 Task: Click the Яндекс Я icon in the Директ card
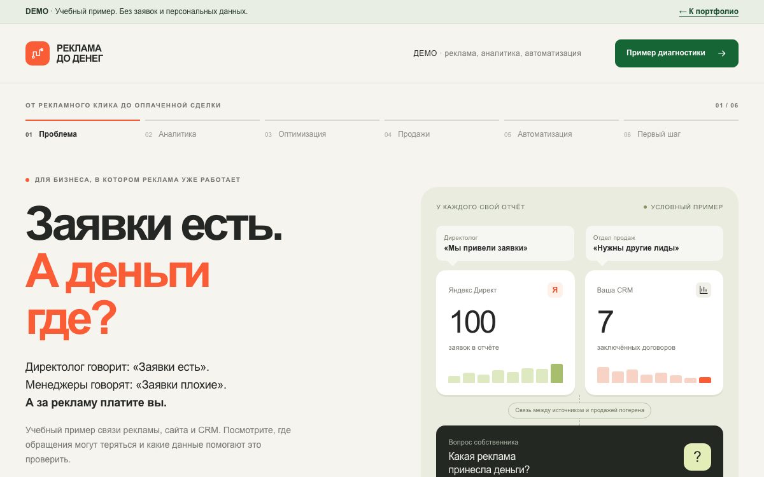[x=555, y=290]
